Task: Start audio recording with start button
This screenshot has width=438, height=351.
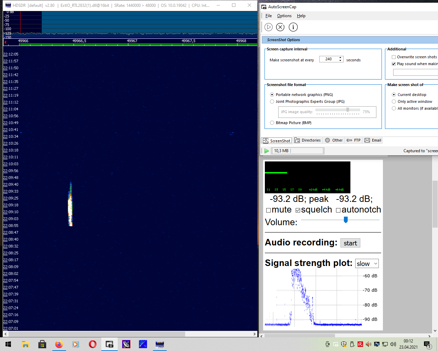Action: tap(350, 243)
